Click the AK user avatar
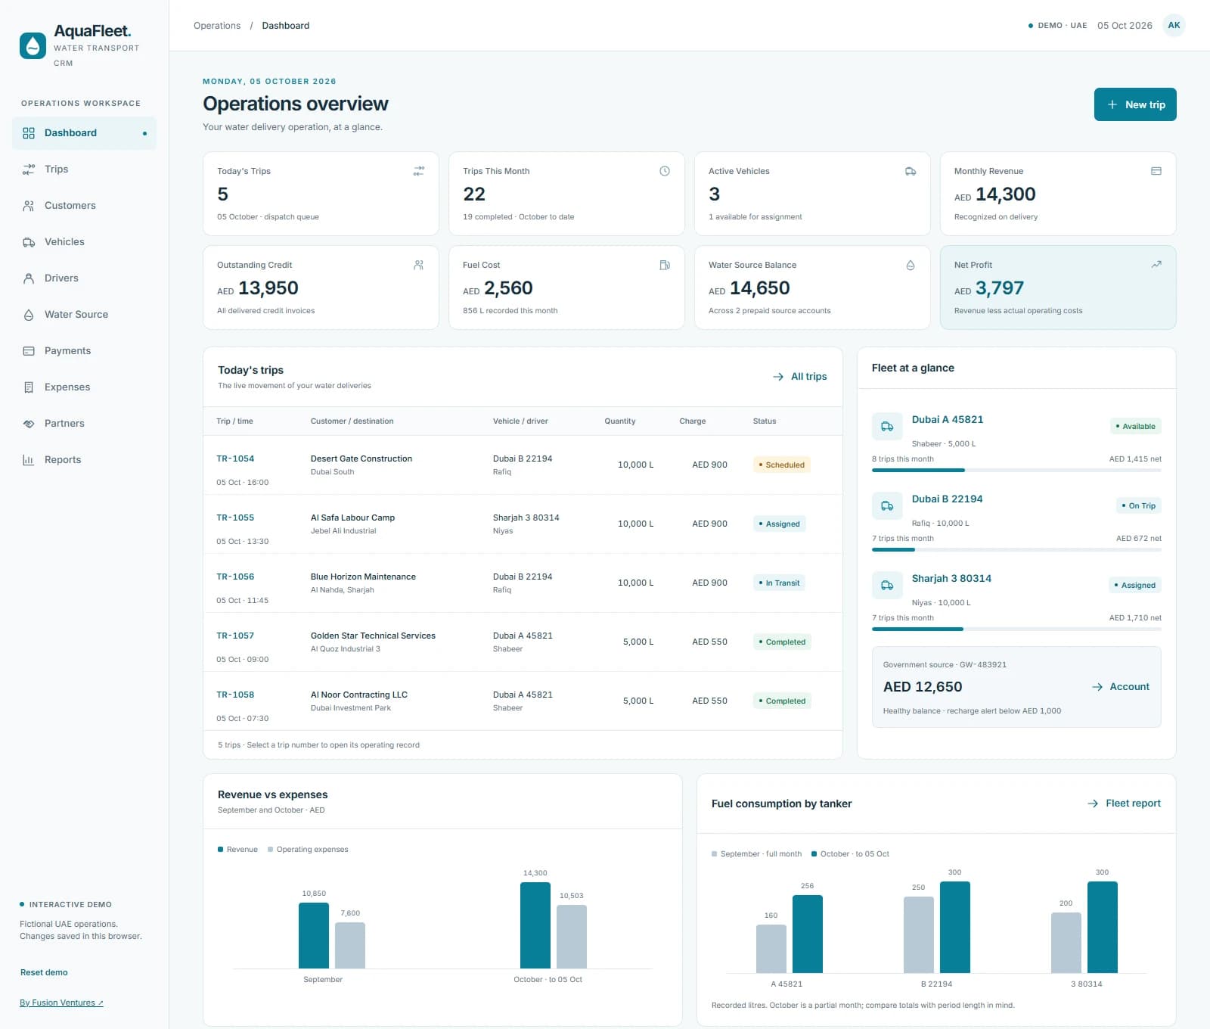Viewport: 1210px width, 1029px height. (1174, 25)
